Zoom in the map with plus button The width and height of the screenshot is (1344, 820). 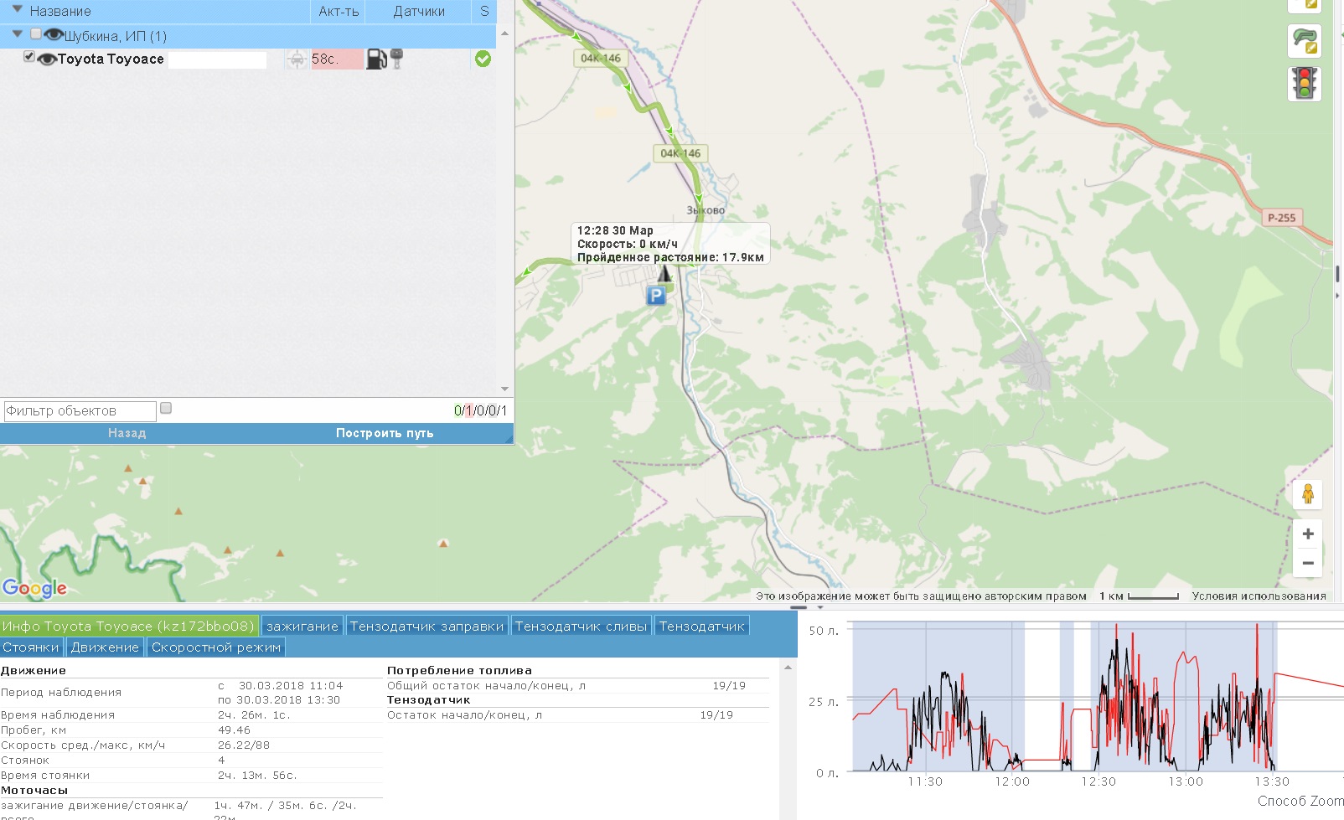pyautogui.click(x=1307, y=534)
